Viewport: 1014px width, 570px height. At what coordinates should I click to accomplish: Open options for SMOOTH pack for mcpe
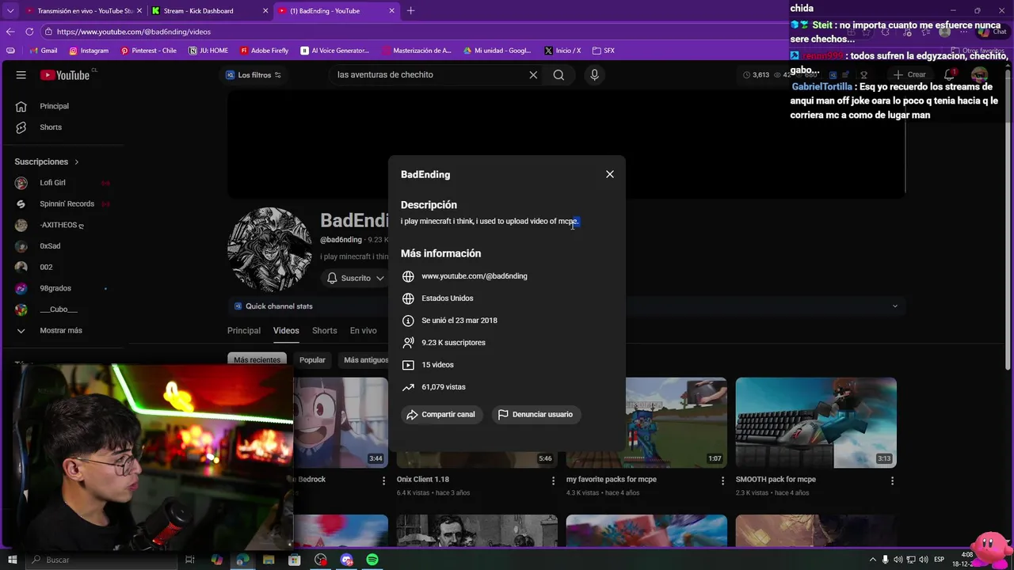click(892, 481)
